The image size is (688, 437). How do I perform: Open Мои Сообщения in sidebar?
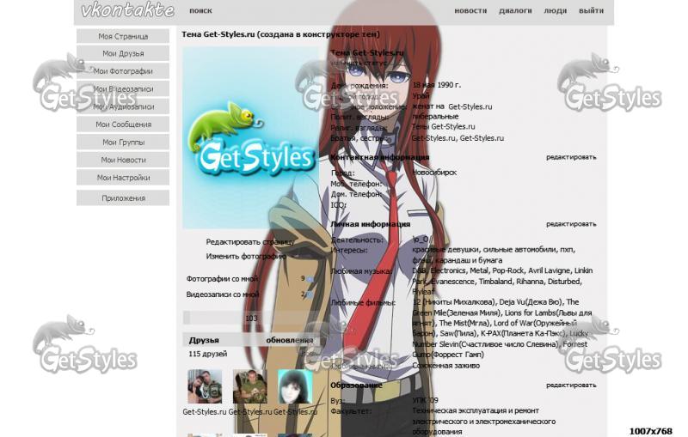[x=123, y=124]
